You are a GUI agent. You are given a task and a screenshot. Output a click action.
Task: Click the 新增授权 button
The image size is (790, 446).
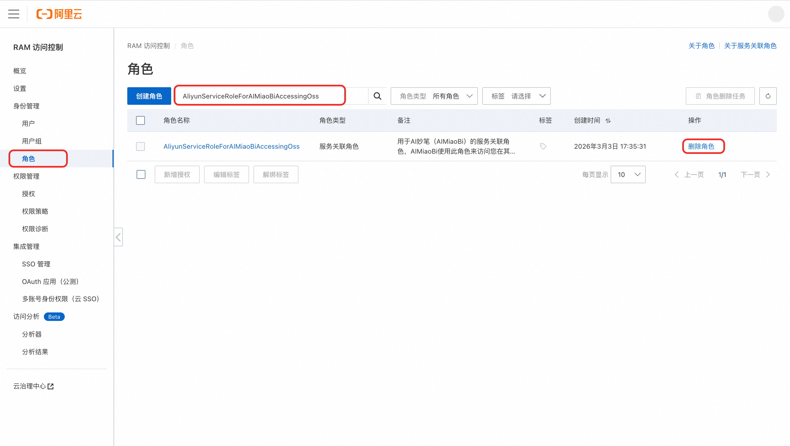click(x=177, y=174)
